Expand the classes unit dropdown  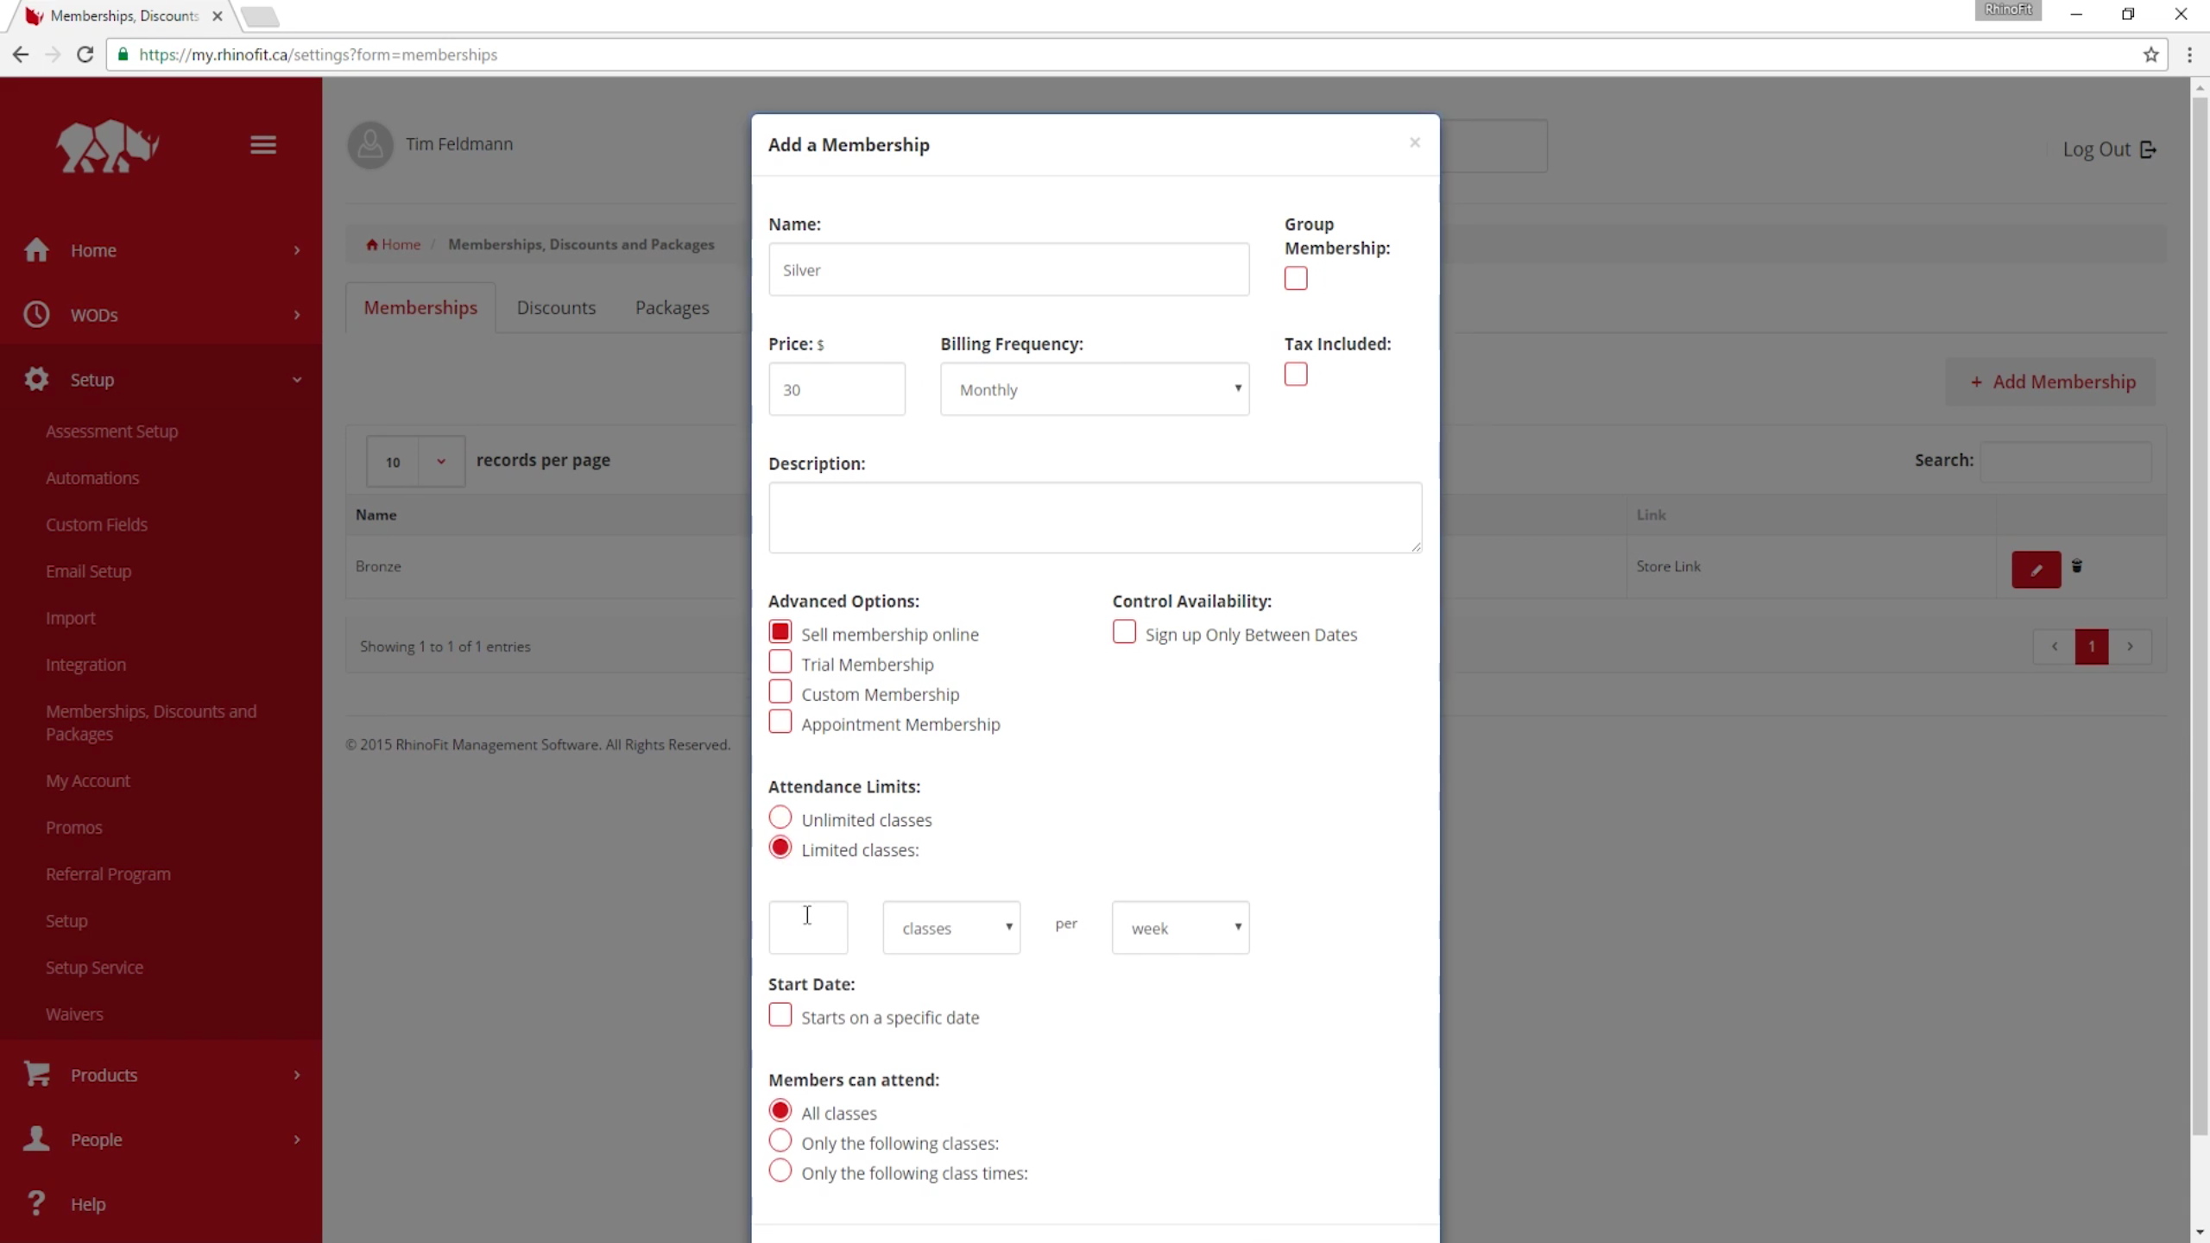tap(950, 928)
